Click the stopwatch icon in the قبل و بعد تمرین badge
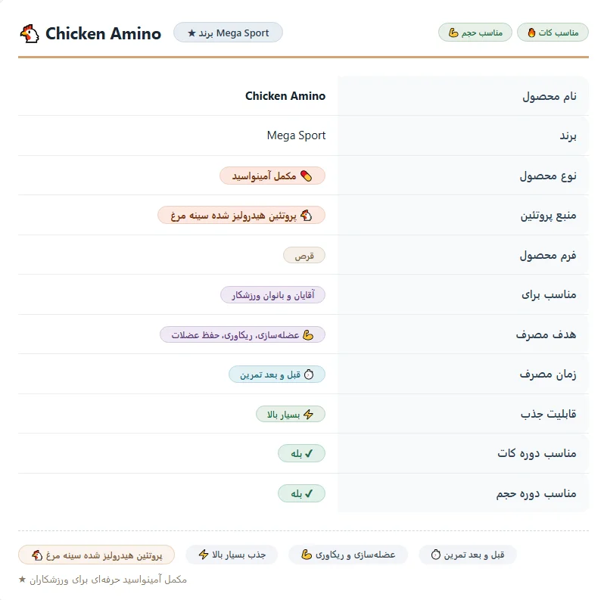The height and width of the screenshot is (600, 604). [x=309, y=375]
